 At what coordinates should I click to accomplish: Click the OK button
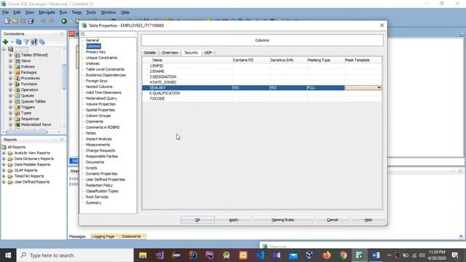tap(197, 220)
